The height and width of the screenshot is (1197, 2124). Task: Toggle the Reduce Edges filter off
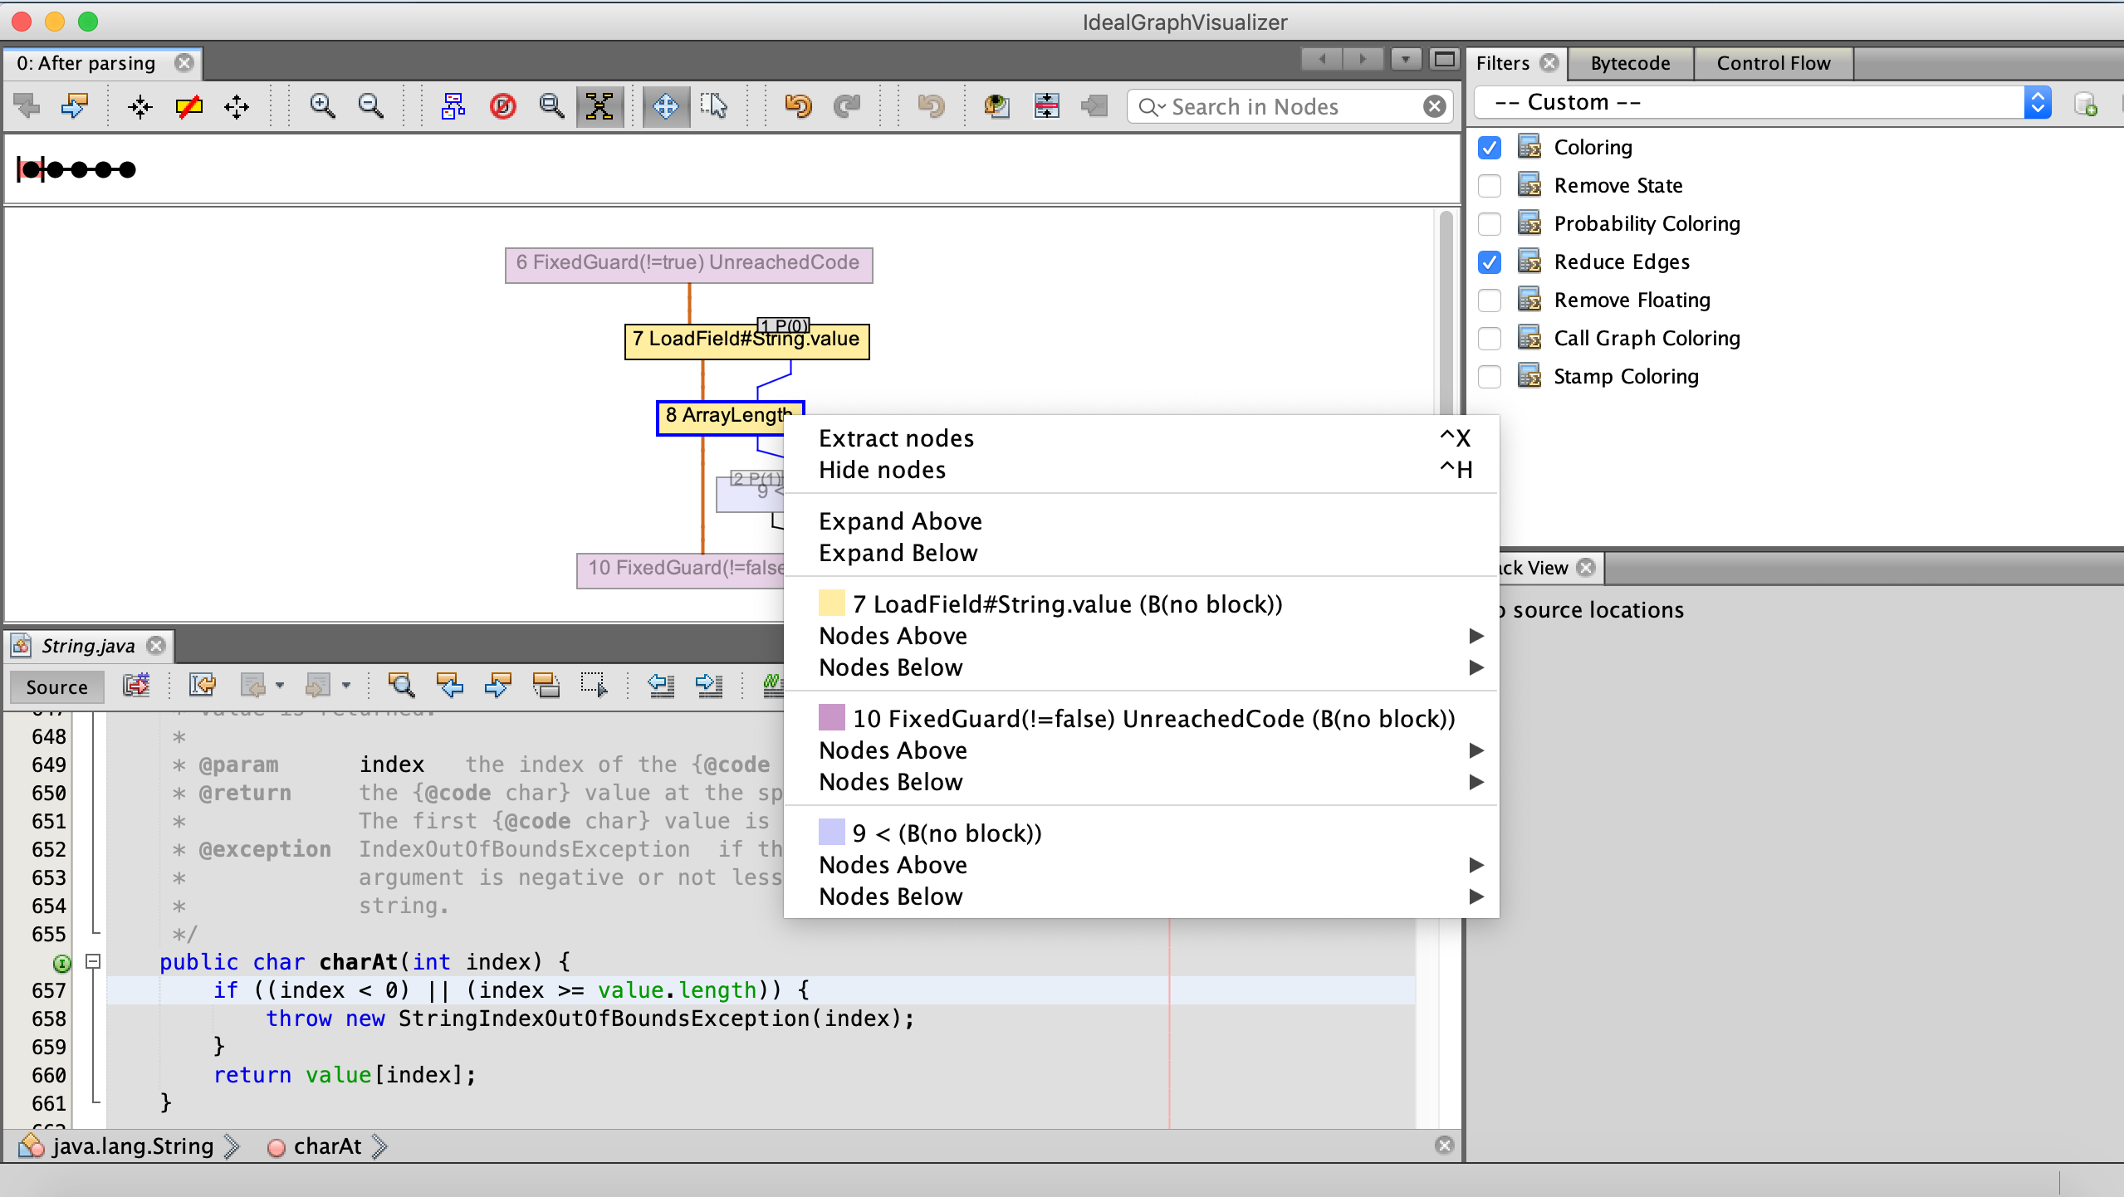pos(1491,261)
